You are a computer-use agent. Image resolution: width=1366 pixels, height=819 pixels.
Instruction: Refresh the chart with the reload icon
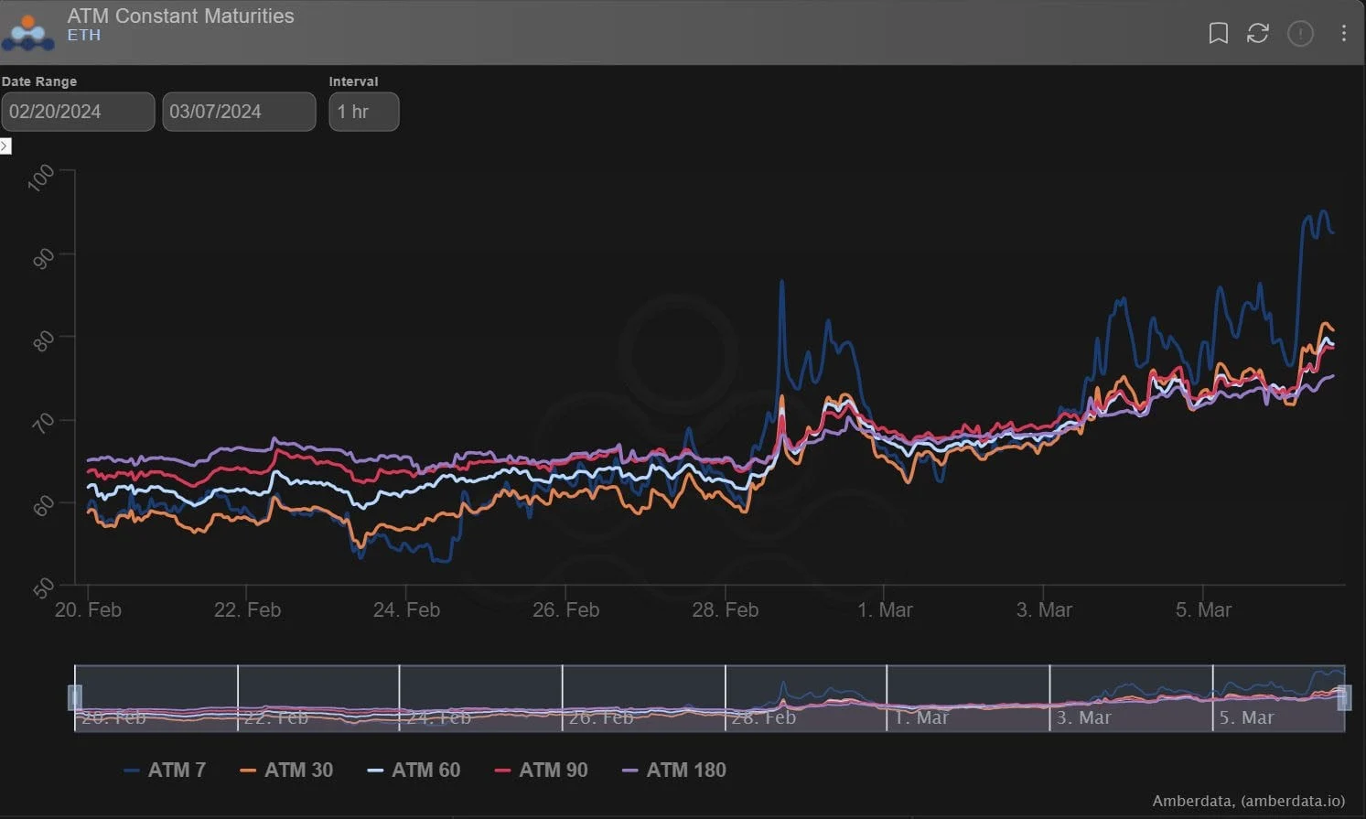point(1258,34)
